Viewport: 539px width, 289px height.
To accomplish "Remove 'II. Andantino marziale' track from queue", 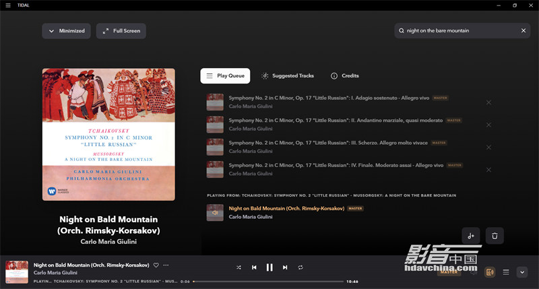I will point(488,125).
